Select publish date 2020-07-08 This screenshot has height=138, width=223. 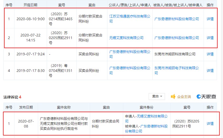coord(26,124)
